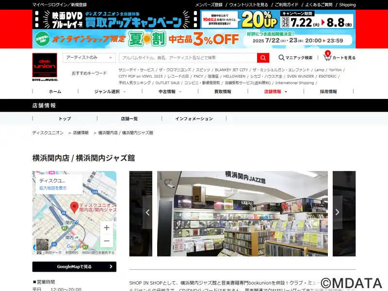Click keyword OUTLET SALE
This screenshot has height=291, width=388.
167,83
